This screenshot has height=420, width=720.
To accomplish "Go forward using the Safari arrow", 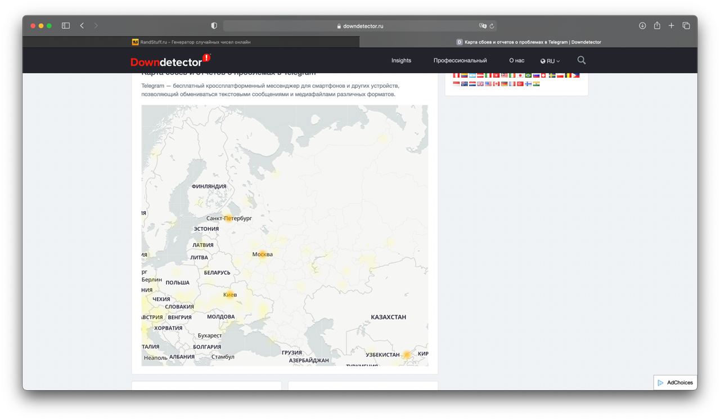I will click(x=96, y=26).
